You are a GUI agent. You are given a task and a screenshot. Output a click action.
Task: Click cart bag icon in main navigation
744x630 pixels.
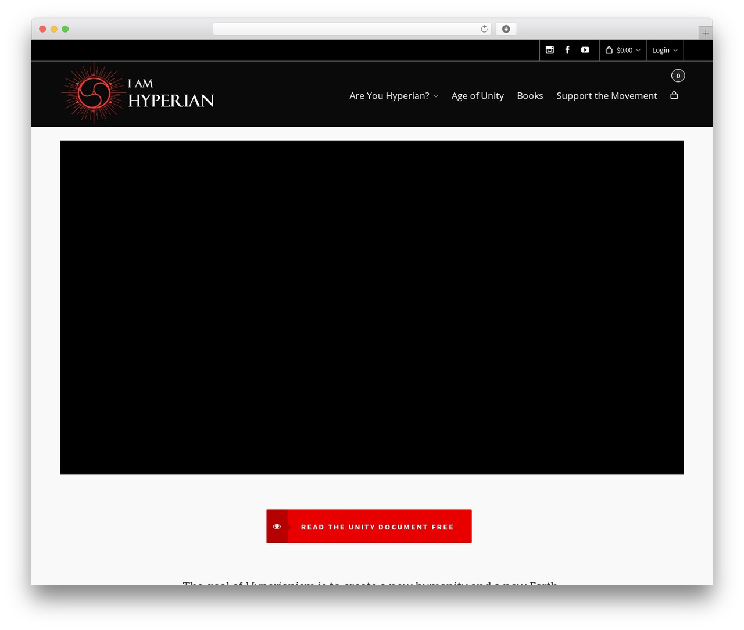[674, 95]
